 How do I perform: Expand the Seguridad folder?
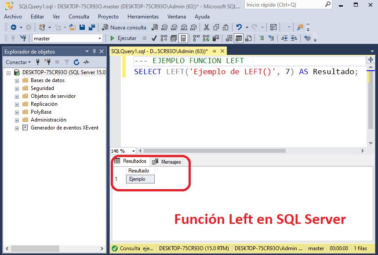tap(17, 89)
